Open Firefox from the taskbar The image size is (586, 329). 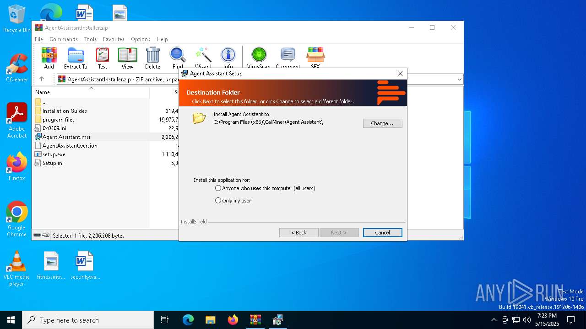coord(233,320)
